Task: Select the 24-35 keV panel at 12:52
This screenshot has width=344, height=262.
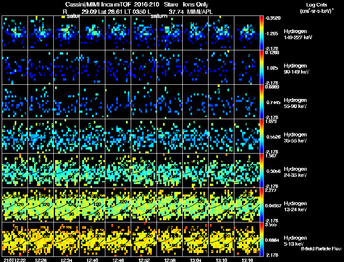Action: click(144, 170)
